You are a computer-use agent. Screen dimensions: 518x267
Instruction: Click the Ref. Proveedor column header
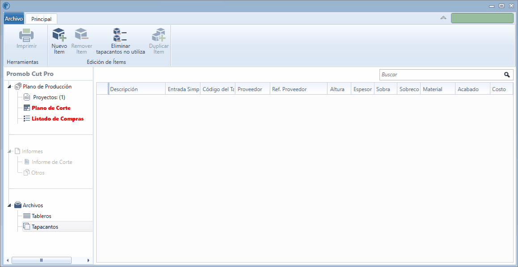click(299, 89)
